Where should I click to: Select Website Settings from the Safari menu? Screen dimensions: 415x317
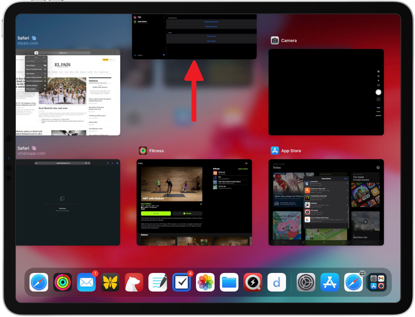tap(31, 85)
